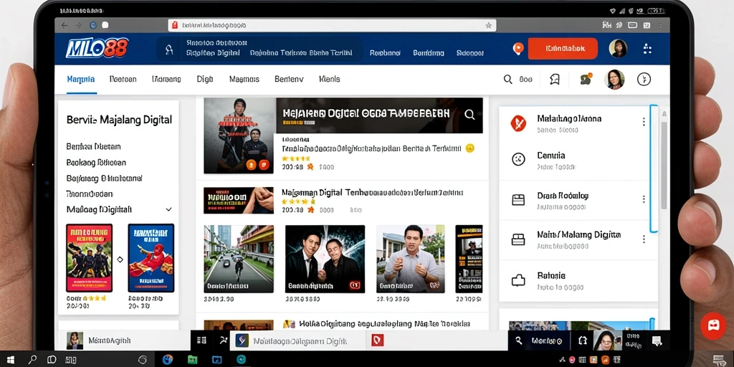The image size is (734, 367).
Task: Switch to the Digb tab
Action: pos(205,79)
